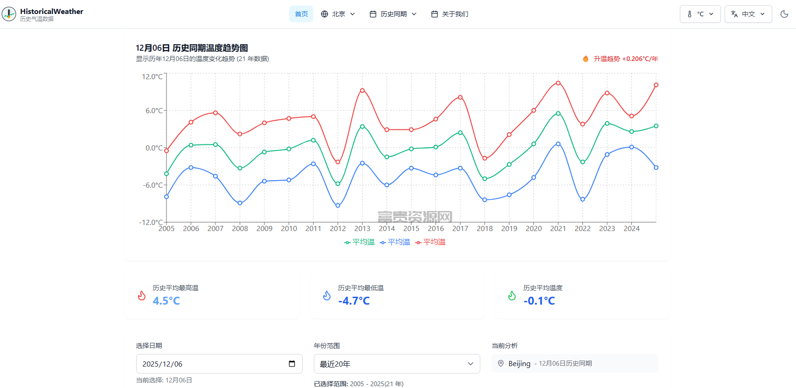Image resolution: width=796 pixels, height=388 pixels.
Task: Click the 当前选择: 12月06日 text
Action: coord(164,380)
